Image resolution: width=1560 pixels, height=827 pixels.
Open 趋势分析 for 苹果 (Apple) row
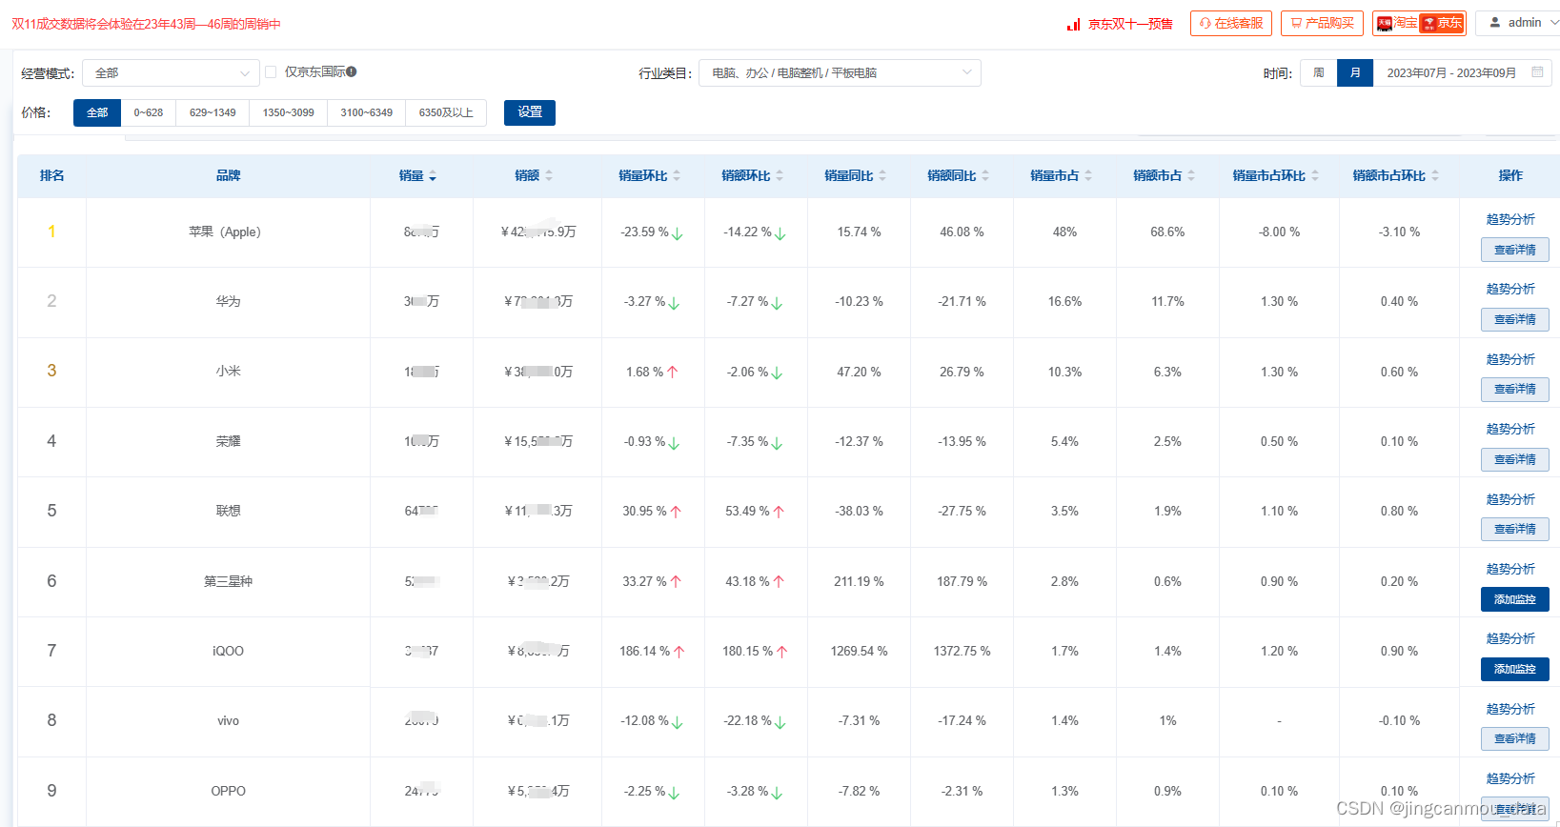[x=1510, y=219]
